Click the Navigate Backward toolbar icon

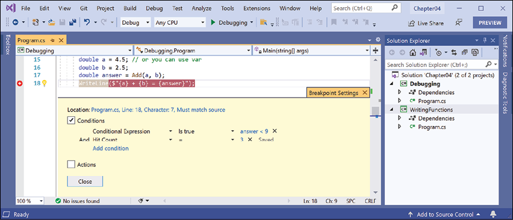click(16, 22)
